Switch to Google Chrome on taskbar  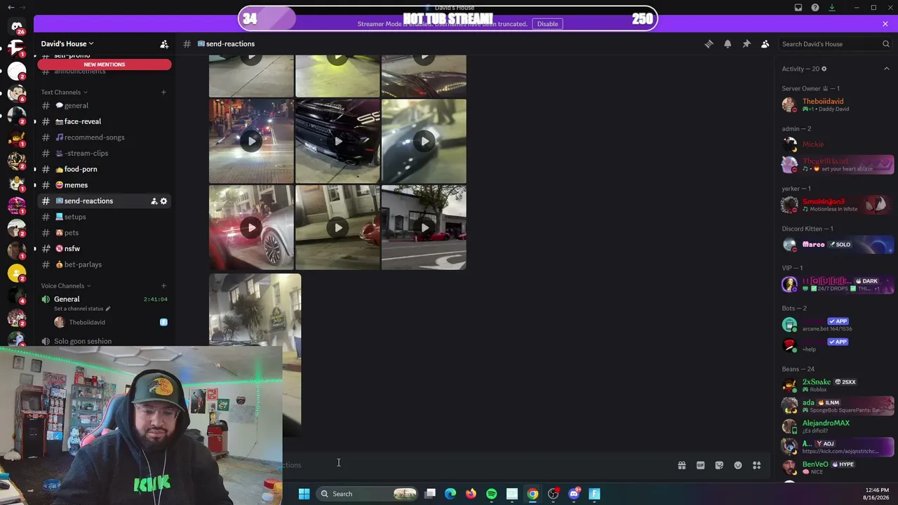pyautogui.click(x=532, y=494)
